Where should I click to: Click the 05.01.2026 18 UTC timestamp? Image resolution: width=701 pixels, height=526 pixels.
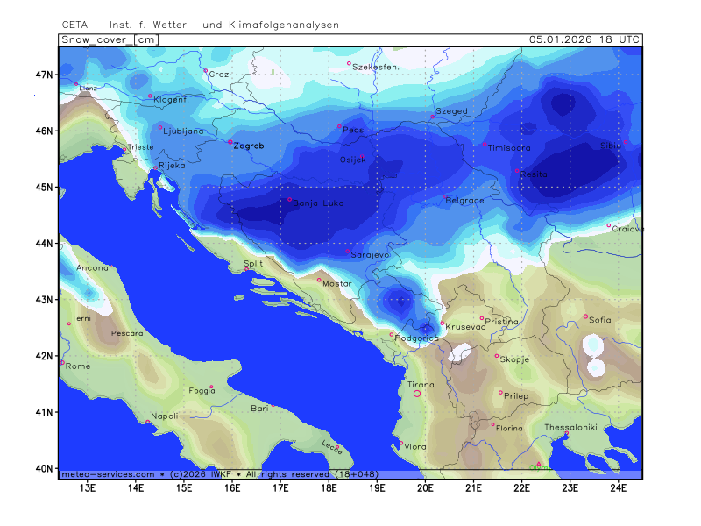(x=584, y=39)
